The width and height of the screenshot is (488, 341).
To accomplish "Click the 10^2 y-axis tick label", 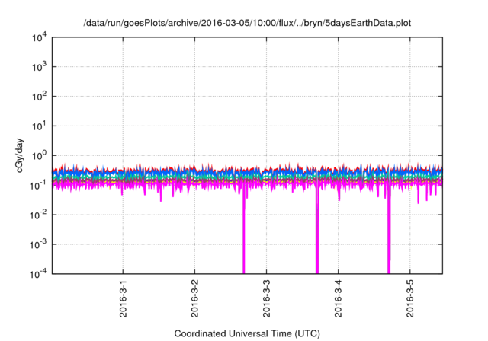I will coord(39,96).
